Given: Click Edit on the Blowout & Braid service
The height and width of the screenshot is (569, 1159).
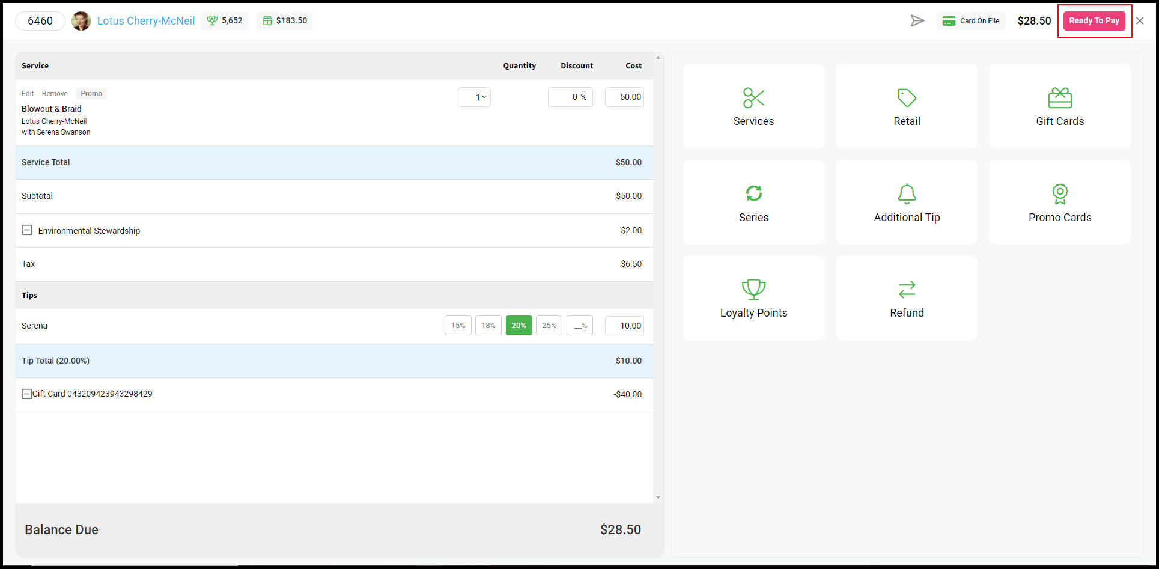Looking at the screenshot, I should [28, 94].
